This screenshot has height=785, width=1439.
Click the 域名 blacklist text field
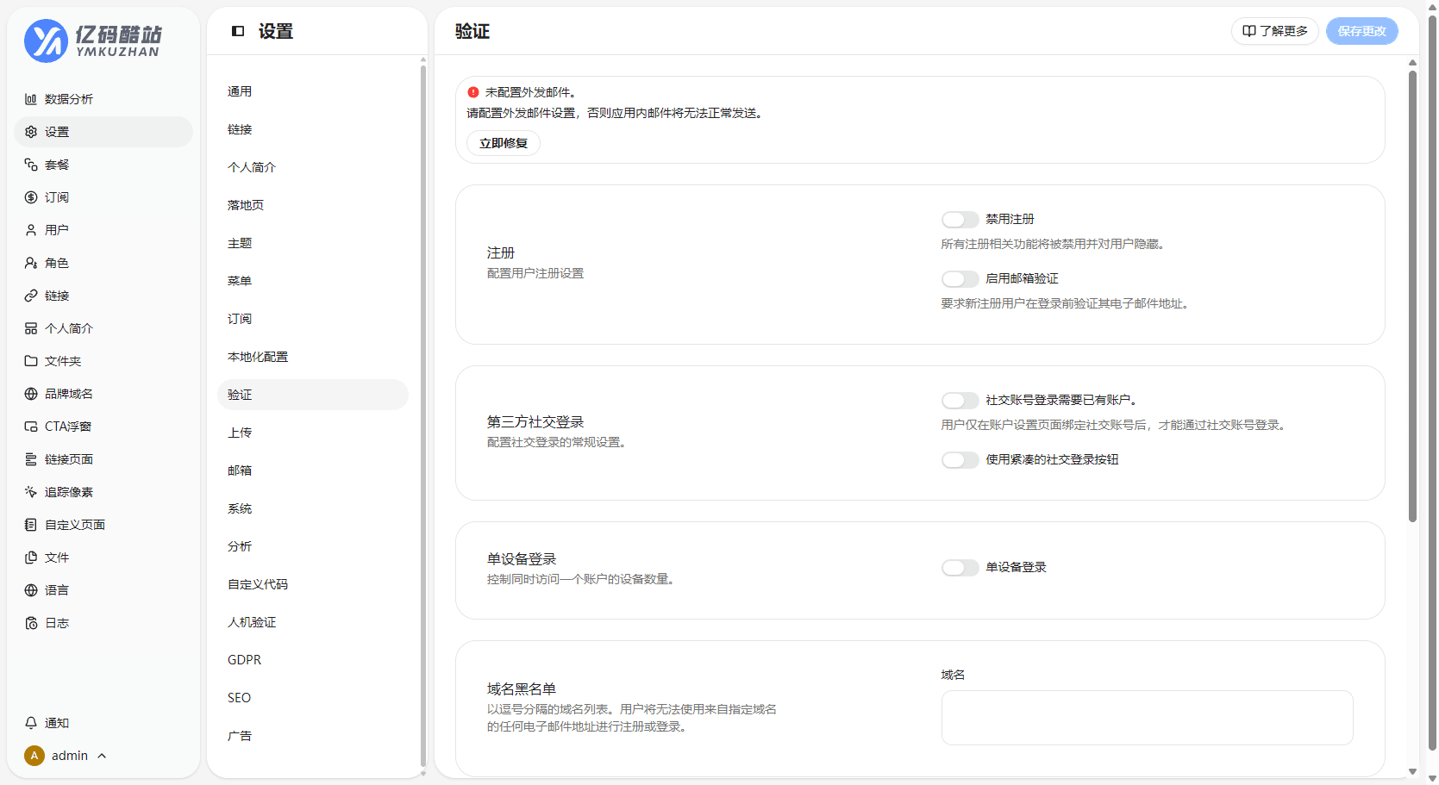[1147, 718]
